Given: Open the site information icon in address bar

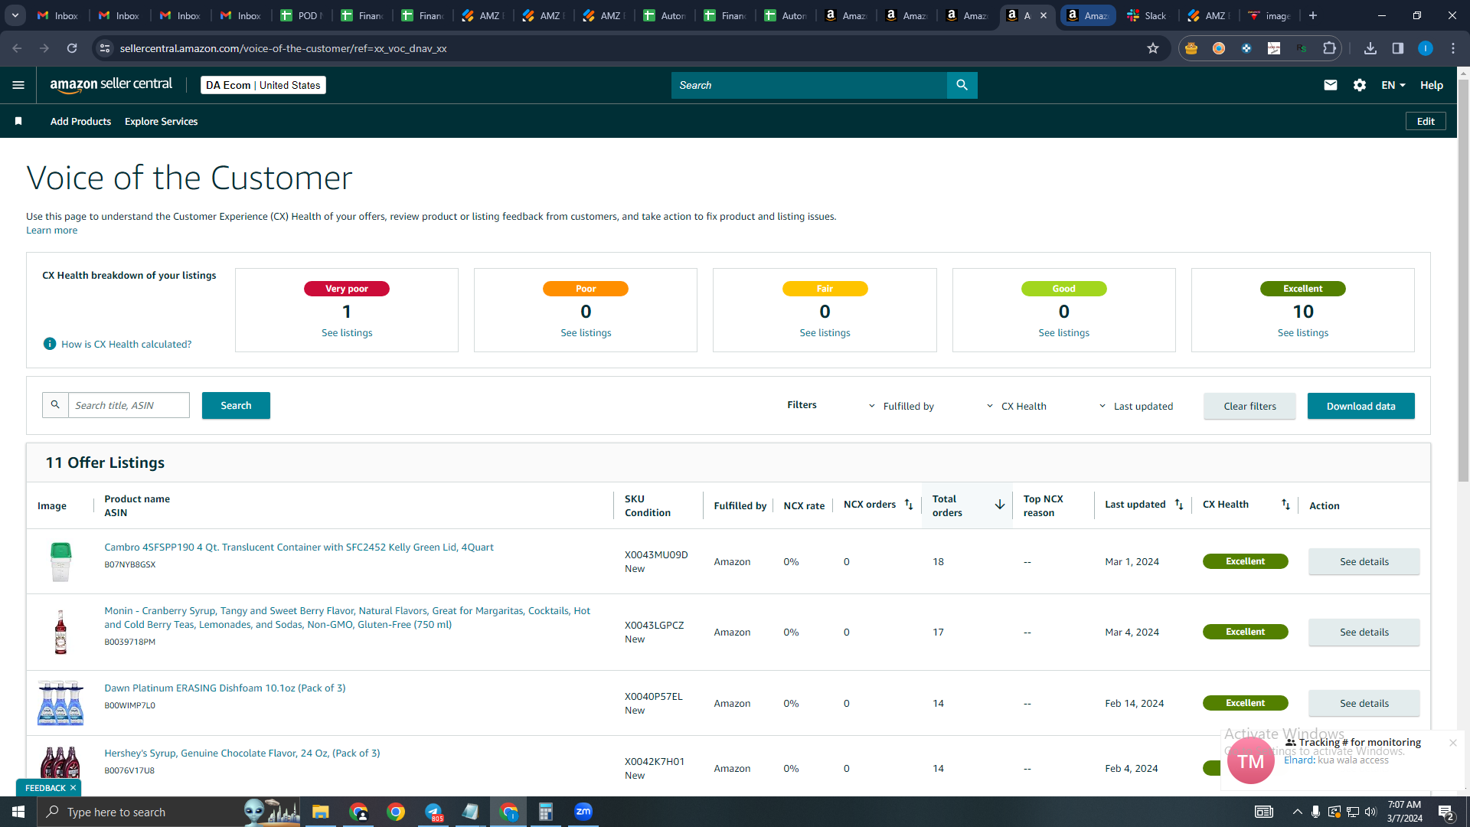Looking at the screenshot, I should coord(105,48).
